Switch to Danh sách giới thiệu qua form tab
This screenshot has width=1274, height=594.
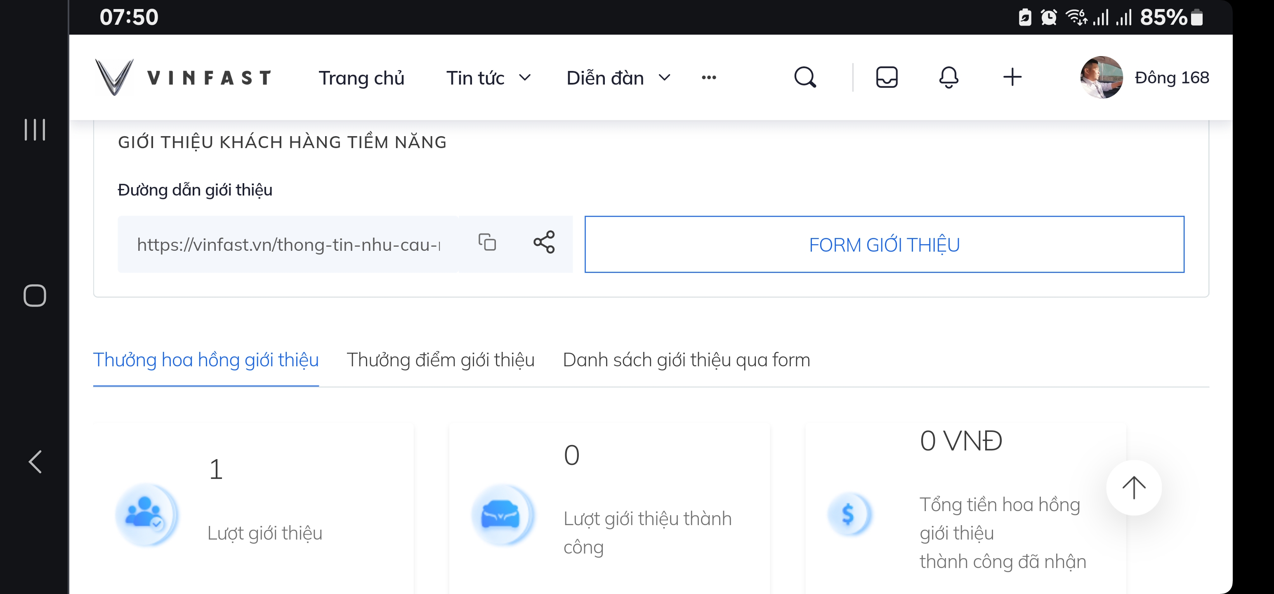687,360
